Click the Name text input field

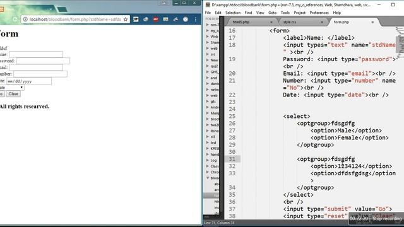coord(36,54)
